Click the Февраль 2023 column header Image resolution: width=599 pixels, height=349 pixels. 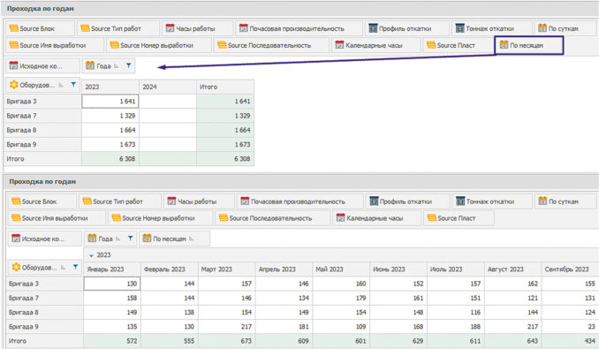[x=170, y=269]
